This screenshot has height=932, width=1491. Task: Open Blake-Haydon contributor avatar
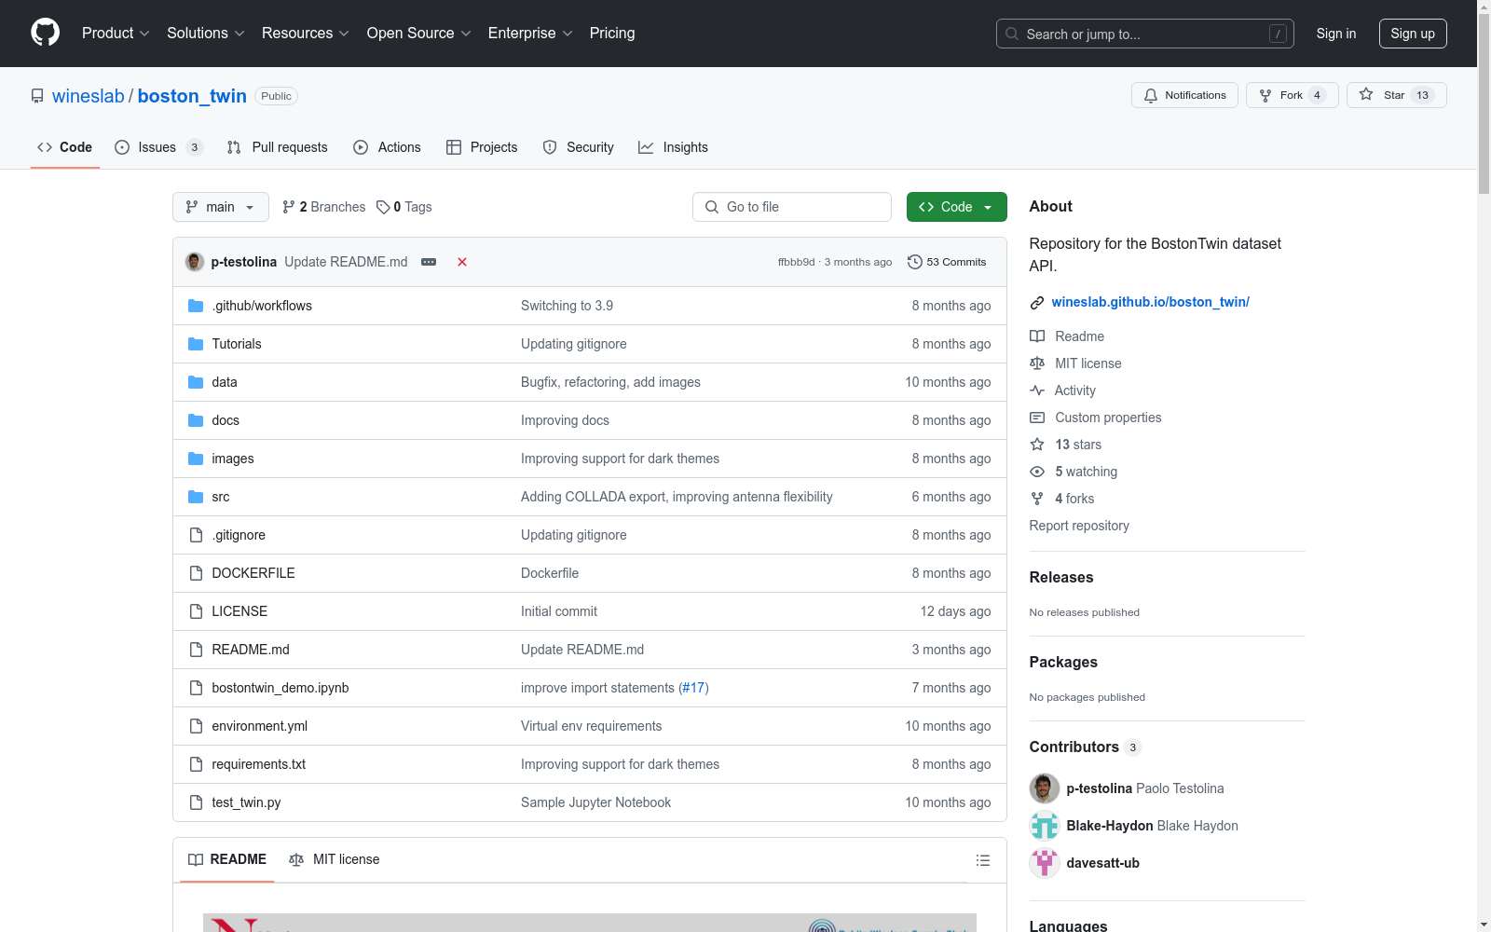pos(1045,826)
